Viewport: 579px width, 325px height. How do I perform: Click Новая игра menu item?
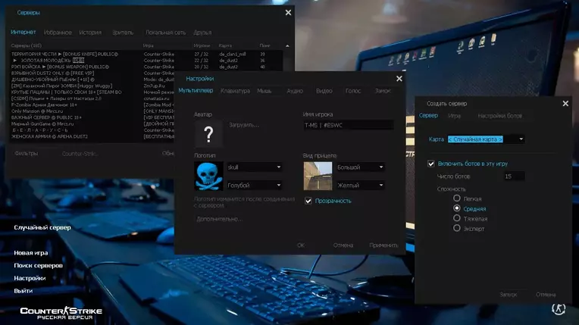click(x=31, y=253)
